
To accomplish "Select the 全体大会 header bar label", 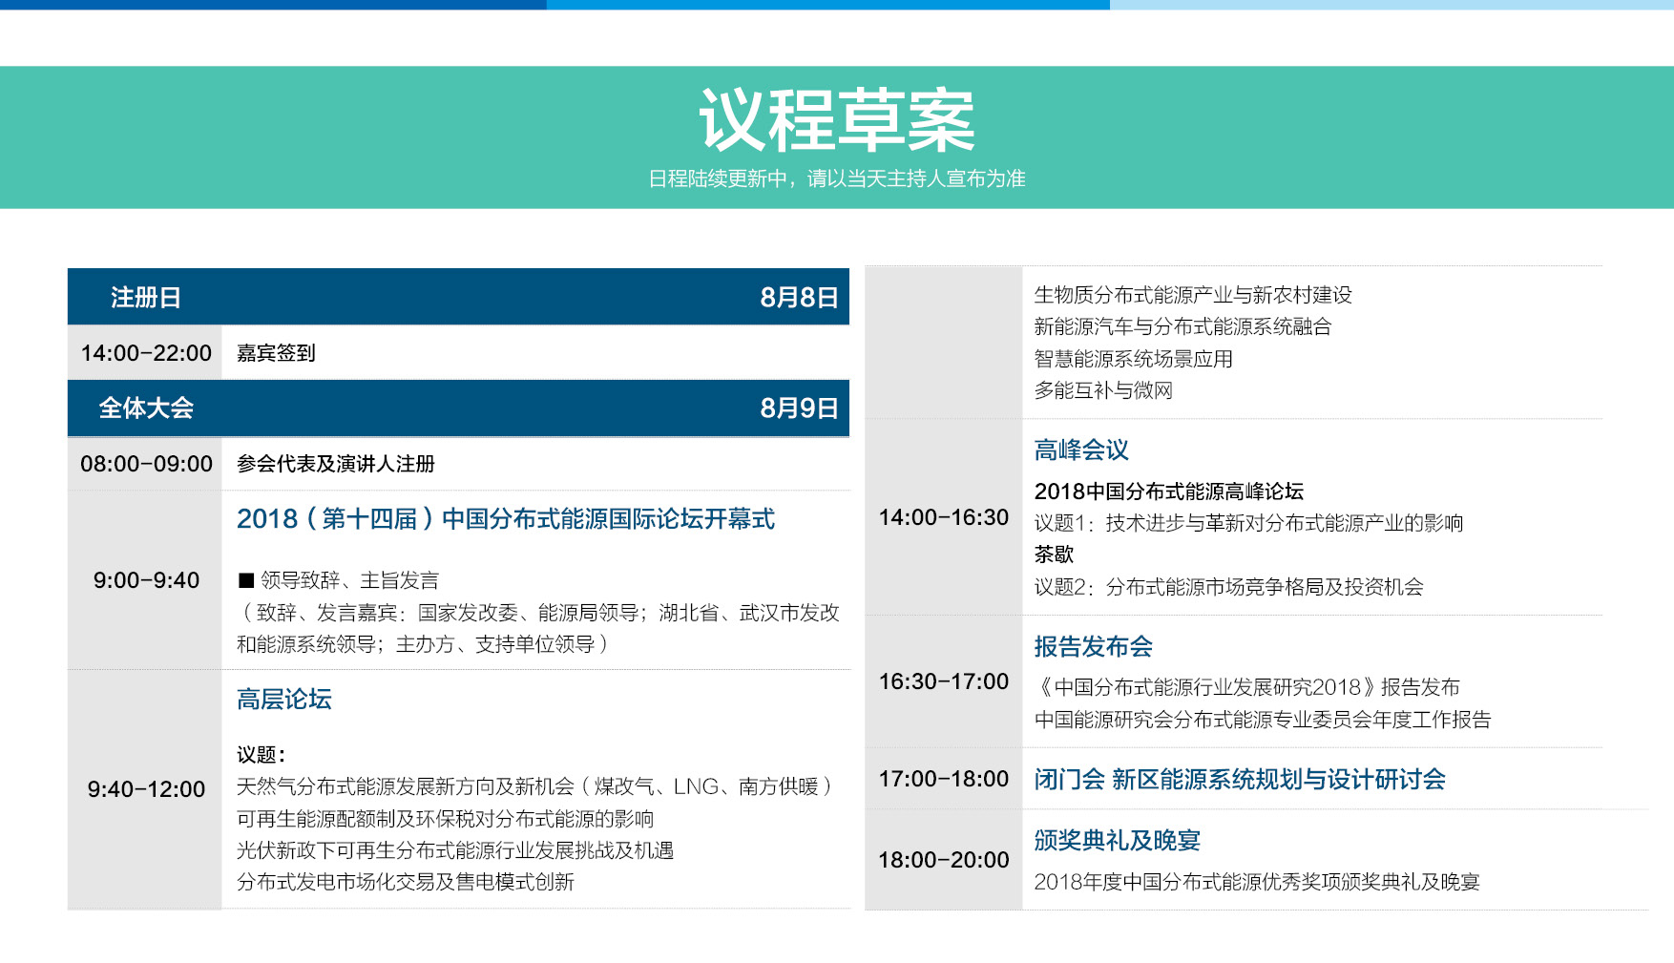I will 146,408.
